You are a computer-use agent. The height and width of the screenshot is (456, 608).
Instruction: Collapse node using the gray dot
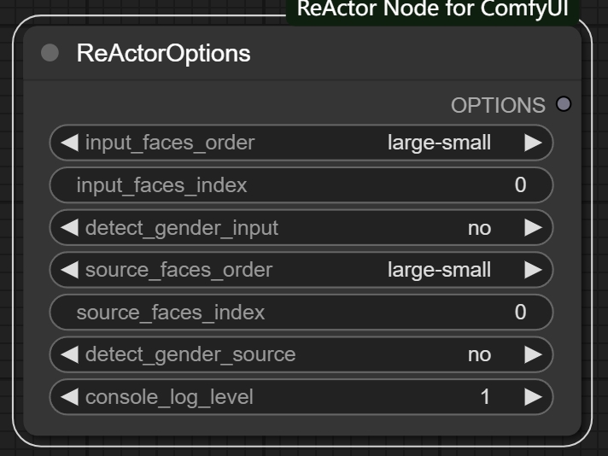[50, 53]
